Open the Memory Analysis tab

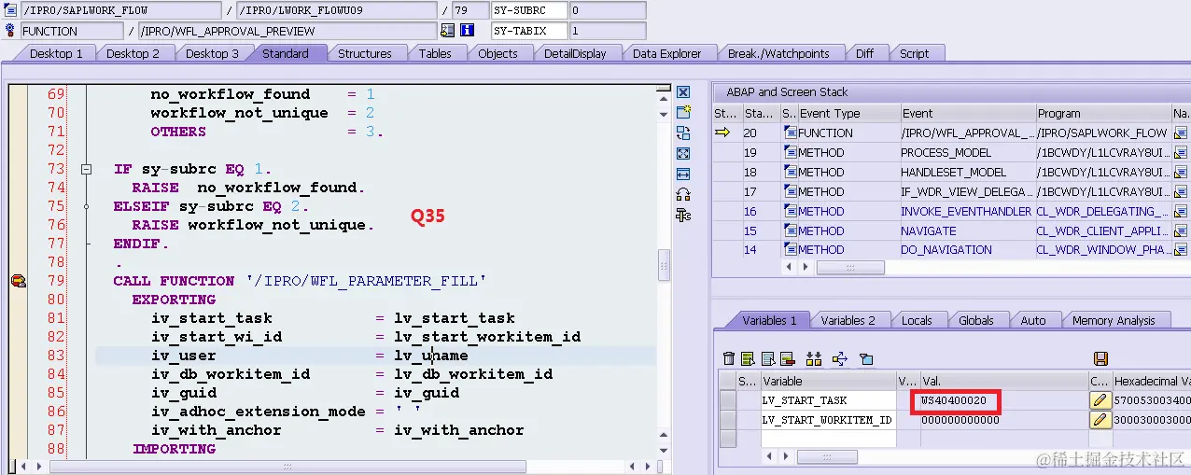tap(1114, 320)
